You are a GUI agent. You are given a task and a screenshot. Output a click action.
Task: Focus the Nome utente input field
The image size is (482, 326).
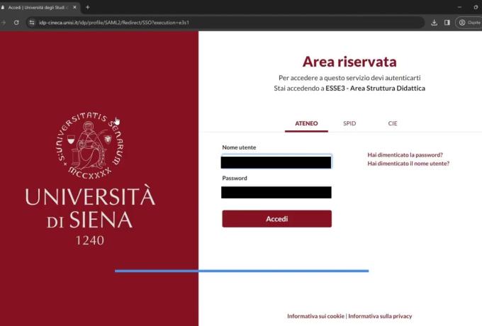point(276,162)
